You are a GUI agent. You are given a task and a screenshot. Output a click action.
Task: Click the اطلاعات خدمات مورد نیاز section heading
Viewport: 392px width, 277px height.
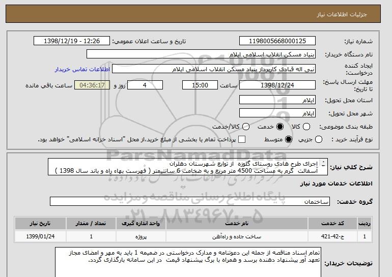click(x=336, y=183)
